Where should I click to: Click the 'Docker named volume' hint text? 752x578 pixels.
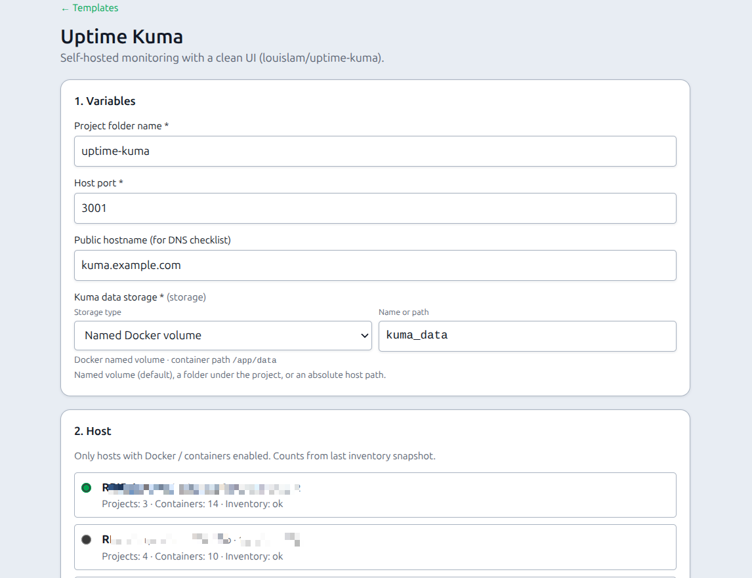[x=175, y=360]
